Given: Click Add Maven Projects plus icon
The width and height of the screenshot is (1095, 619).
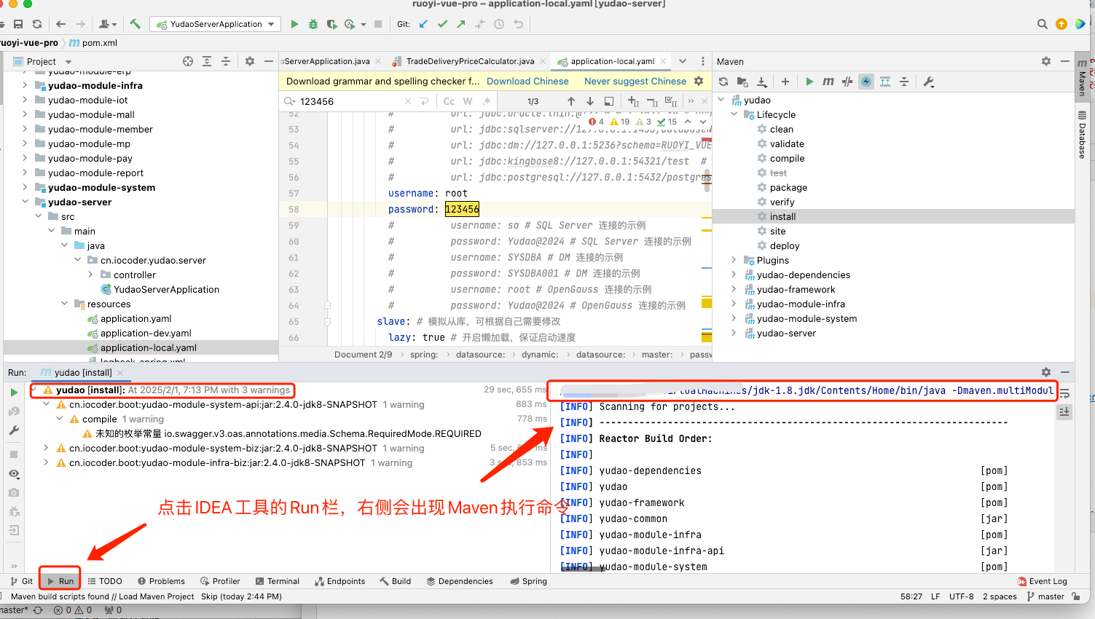Looking at the screenshot, I should click(785, 82).
